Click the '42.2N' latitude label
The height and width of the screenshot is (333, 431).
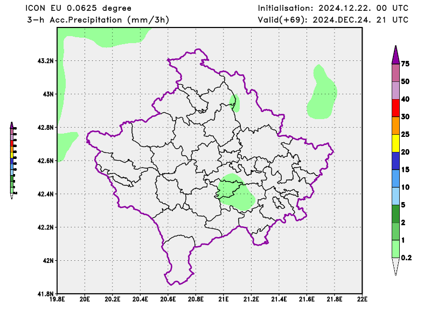(46, 227)
